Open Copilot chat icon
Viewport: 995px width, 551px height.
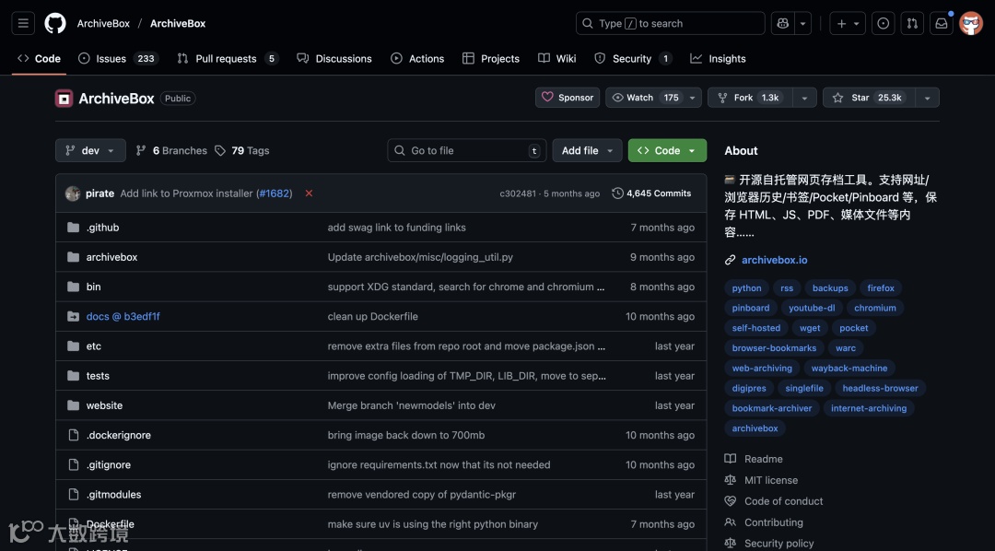click(x=782, y=23)
